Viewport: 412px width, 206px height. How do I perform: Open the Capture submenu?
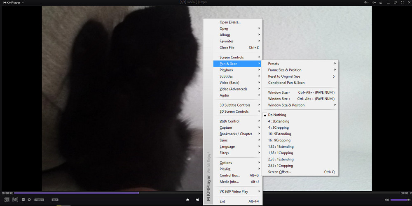click(238, 127)
